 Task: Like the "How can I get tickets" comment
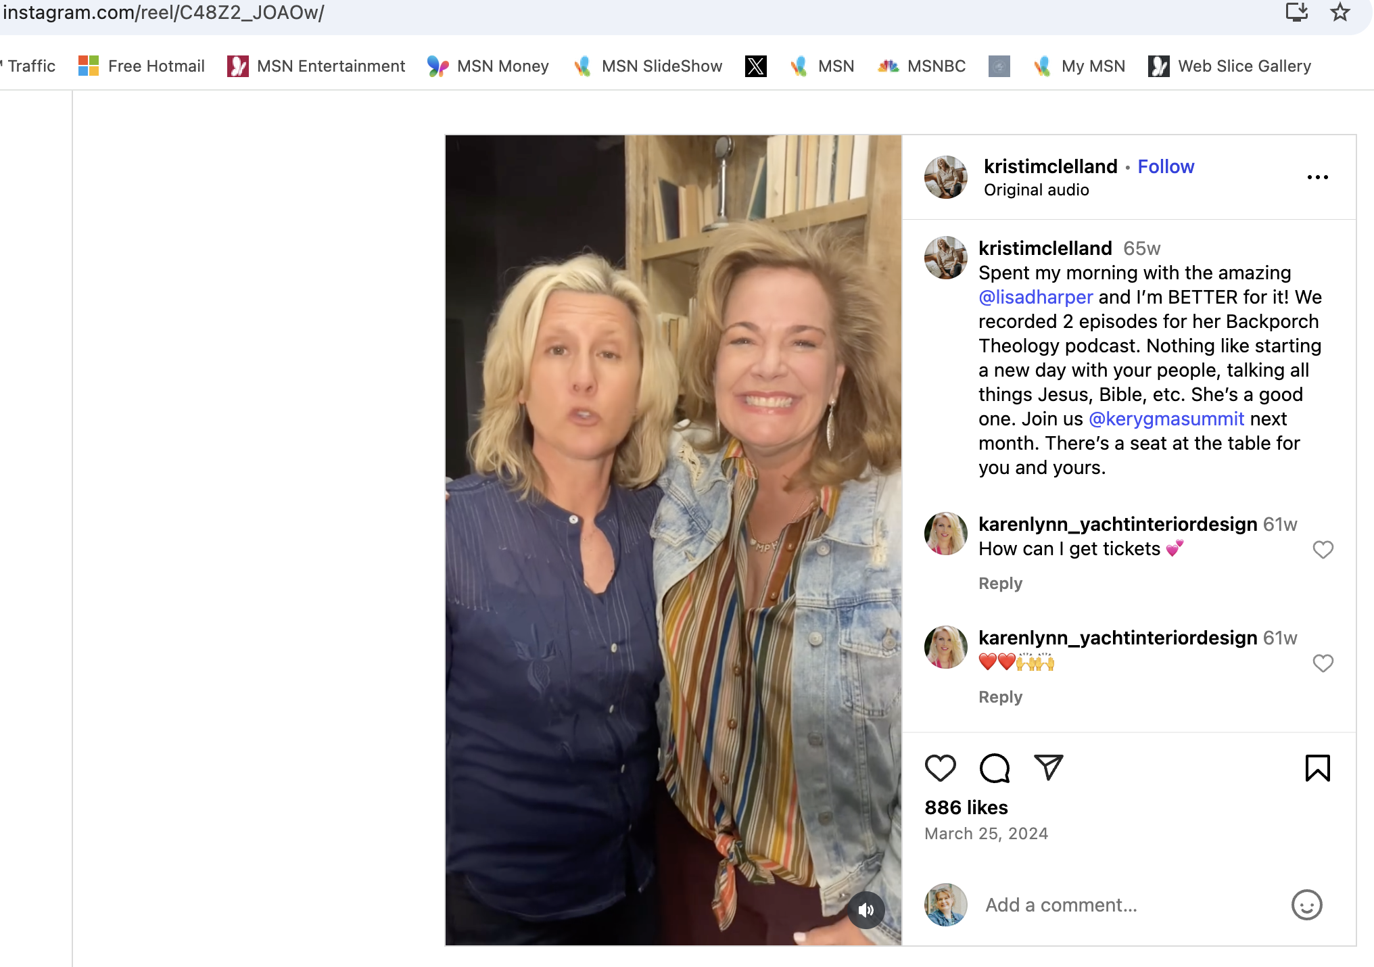tap(1323, 550)
